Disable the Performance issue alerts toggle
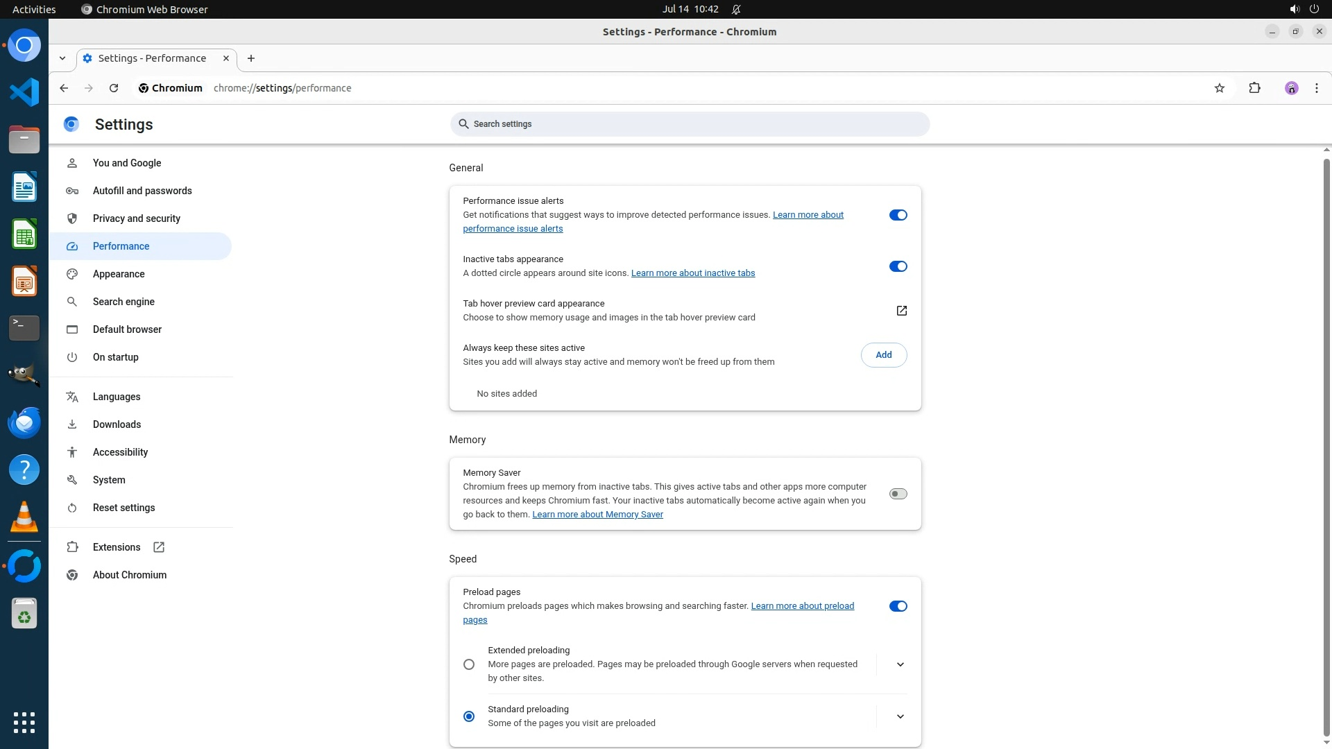1332x749 pixels. click(898, 215)
